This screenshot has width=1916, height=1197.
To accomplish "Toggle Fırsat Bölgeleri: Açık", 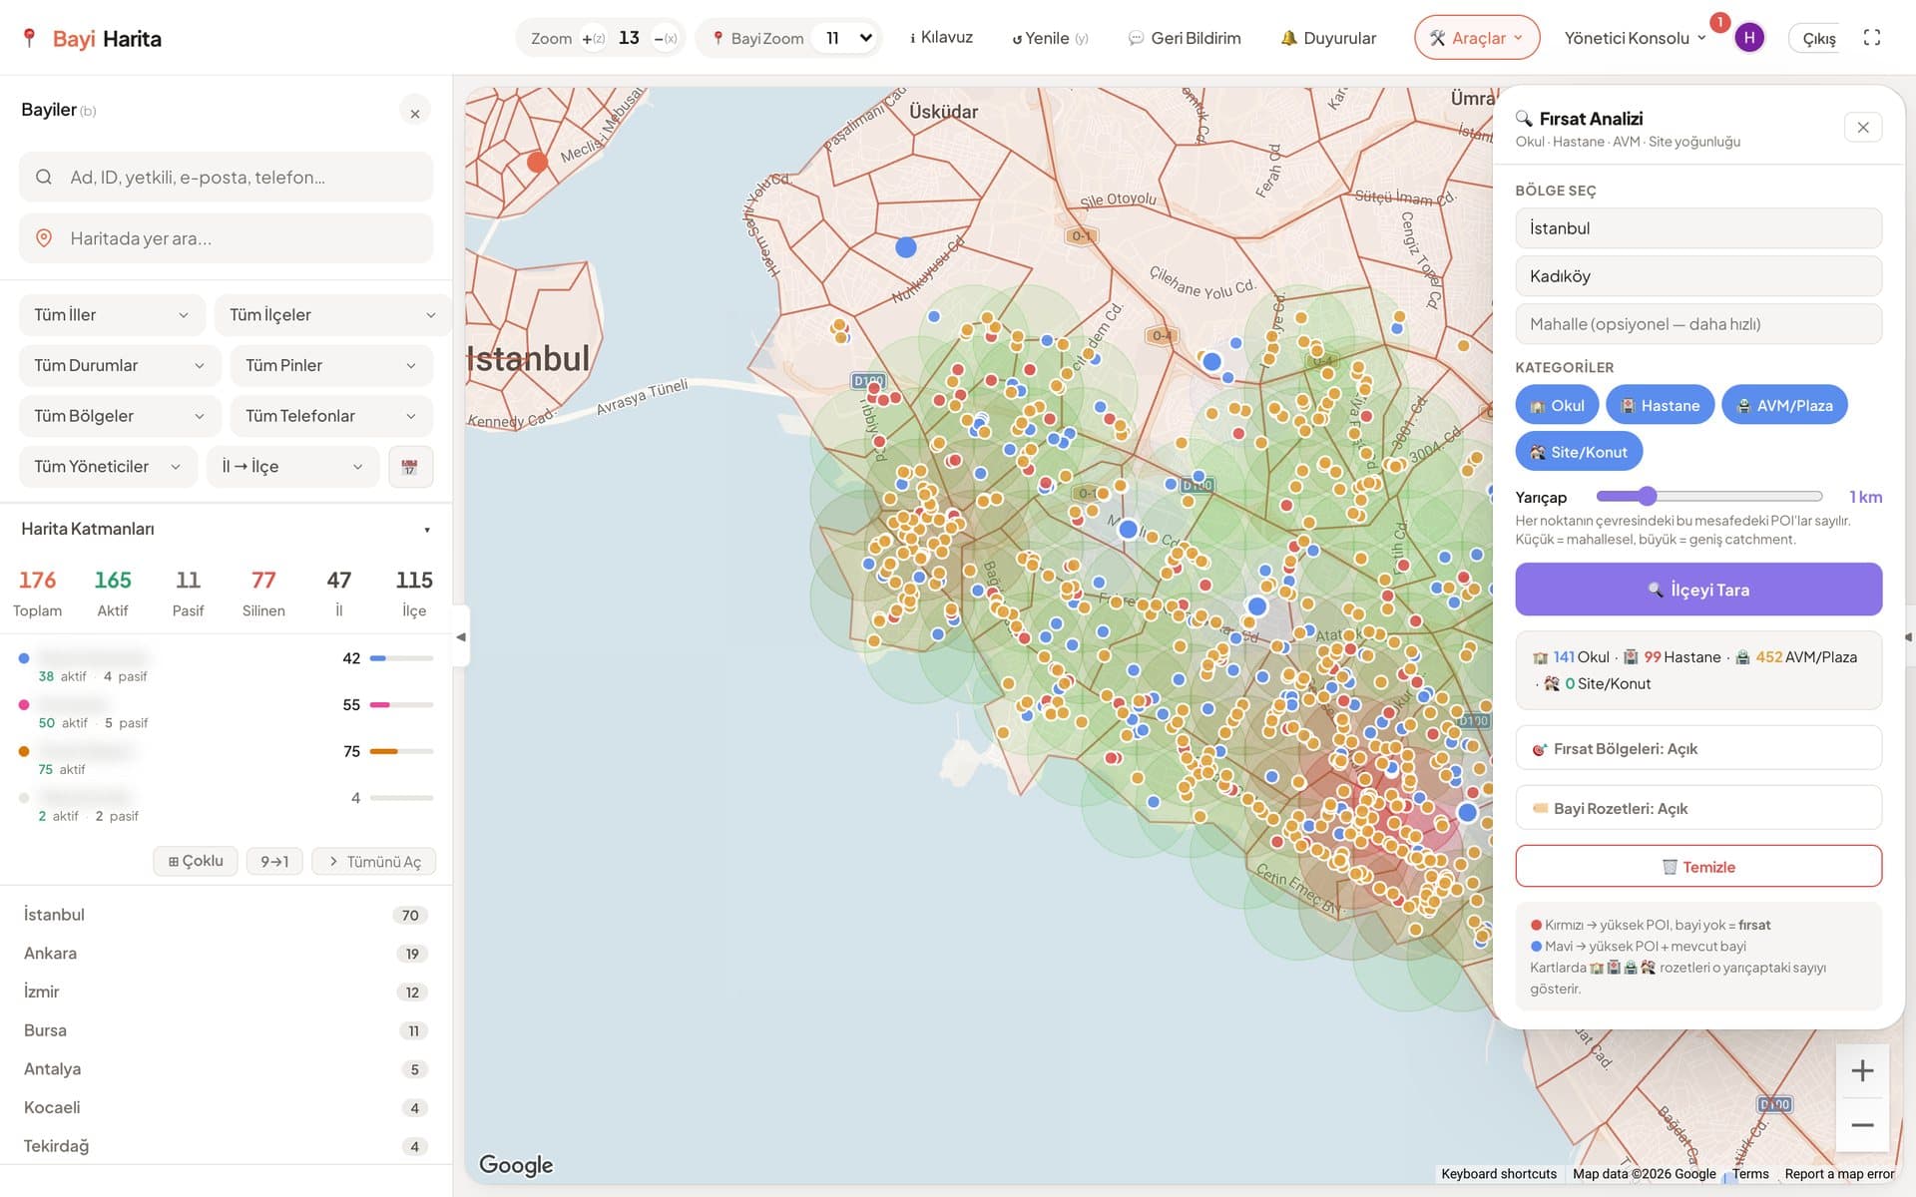I will point(1698,748).
